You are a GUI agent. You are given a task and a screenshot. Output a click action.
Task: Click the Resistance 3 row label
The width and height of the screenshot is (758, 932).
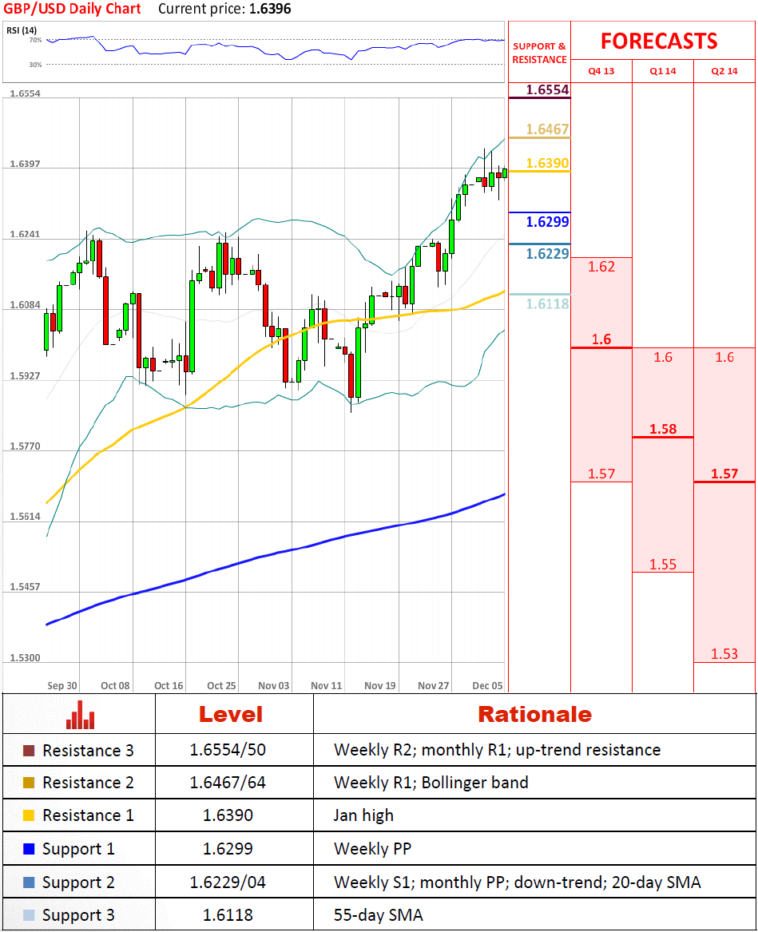pos(88,751)
